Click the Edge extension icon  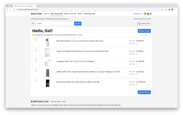coord(151,14)
